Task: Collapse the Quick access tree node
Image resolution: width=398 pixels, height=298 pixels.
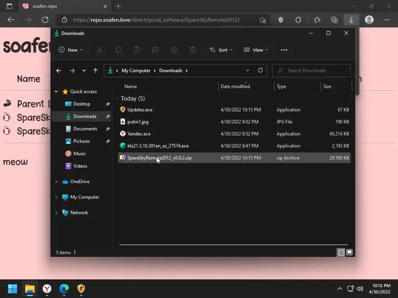Action: pos(56,92)
